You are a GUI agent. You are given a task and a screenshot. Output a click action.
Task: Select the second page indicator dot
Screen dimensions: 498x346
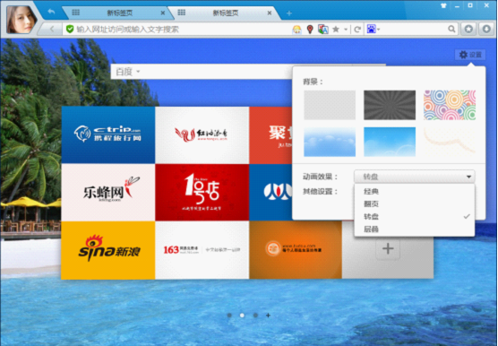click(242, 316)
